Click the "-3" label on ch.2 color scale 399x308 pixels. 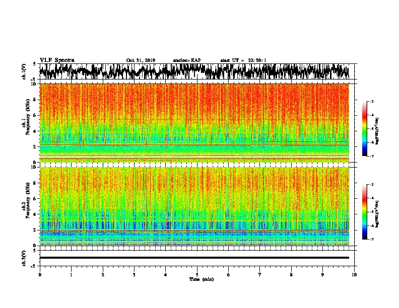tap(371, 185)
